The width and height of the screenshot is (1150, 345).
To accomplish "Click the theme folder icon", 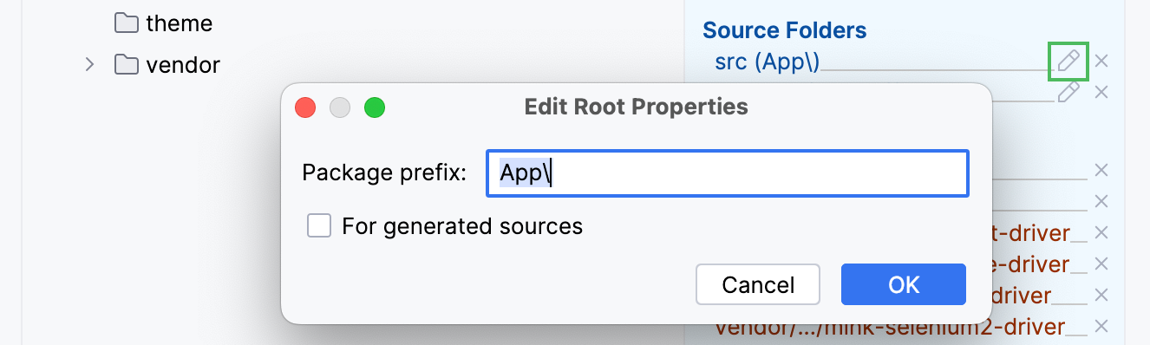I will (127, 23).
